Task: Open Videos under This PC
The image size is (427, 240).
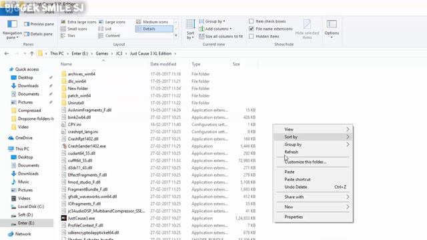Action: pyautogui.click(x=21, y=199)
